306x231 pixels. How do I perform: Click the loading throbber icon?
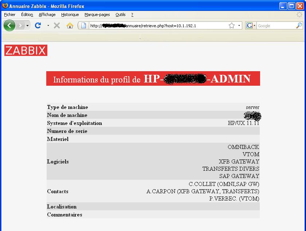299,15
